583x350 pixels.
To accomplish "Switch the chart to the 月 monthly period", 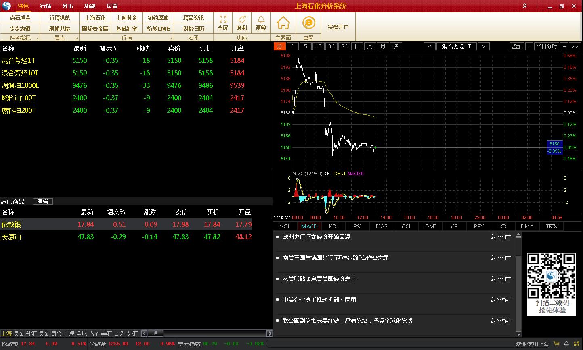I will [383, 46].
